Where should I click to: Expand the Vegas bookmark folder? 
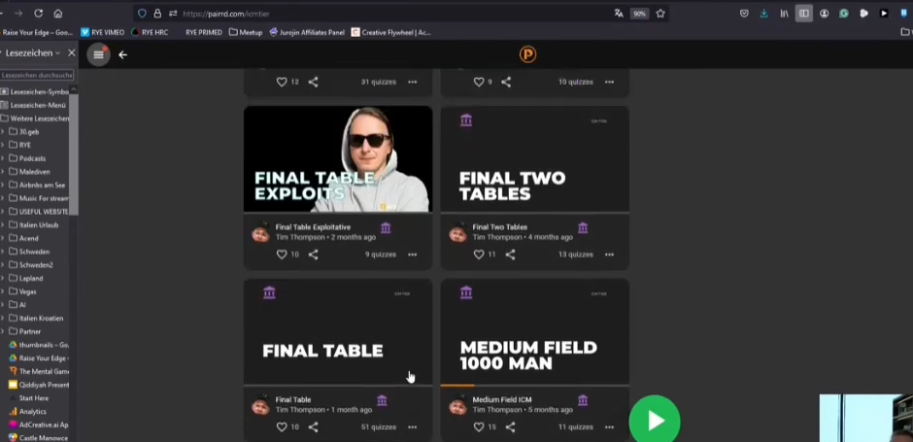[x=2, y=291]
